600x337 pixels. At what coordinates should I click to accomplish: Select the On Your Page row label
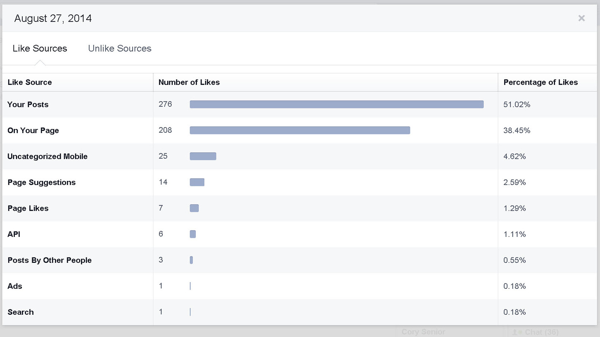(33, 130)
